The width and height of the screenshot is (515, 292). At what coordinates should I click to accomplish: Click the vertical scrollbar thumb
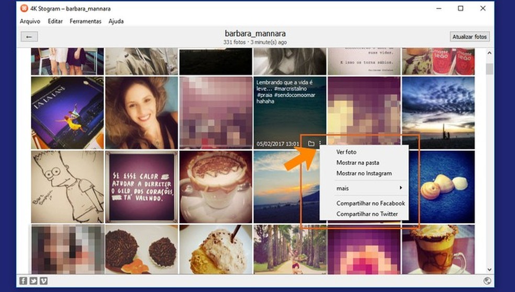coord(489,69)
